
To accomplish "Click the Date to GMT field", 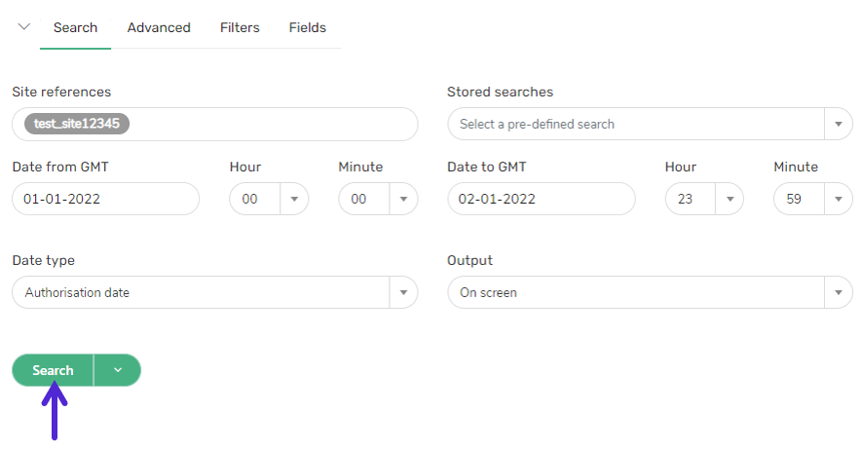I will coord(541,199).
